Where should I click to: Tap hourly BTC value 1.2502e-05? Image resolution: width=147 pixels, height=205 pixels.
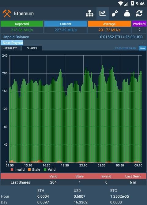[x=119, y=196]
